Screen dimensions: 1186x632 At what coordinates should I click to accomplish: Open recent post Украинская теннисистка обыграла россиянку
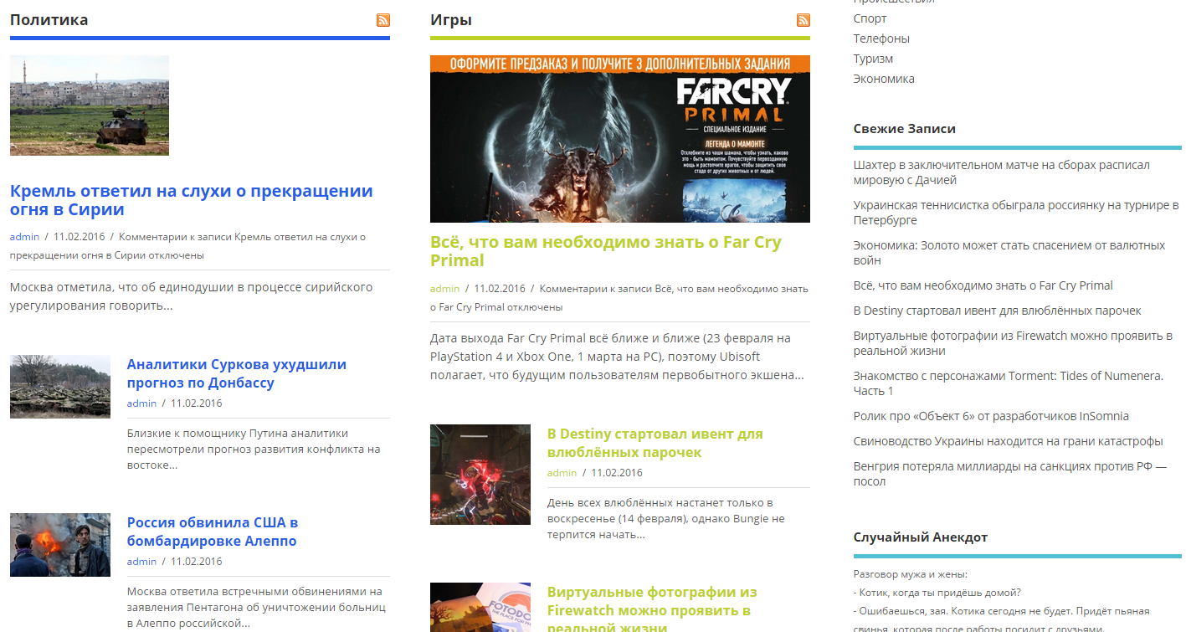click(1016, 213)
